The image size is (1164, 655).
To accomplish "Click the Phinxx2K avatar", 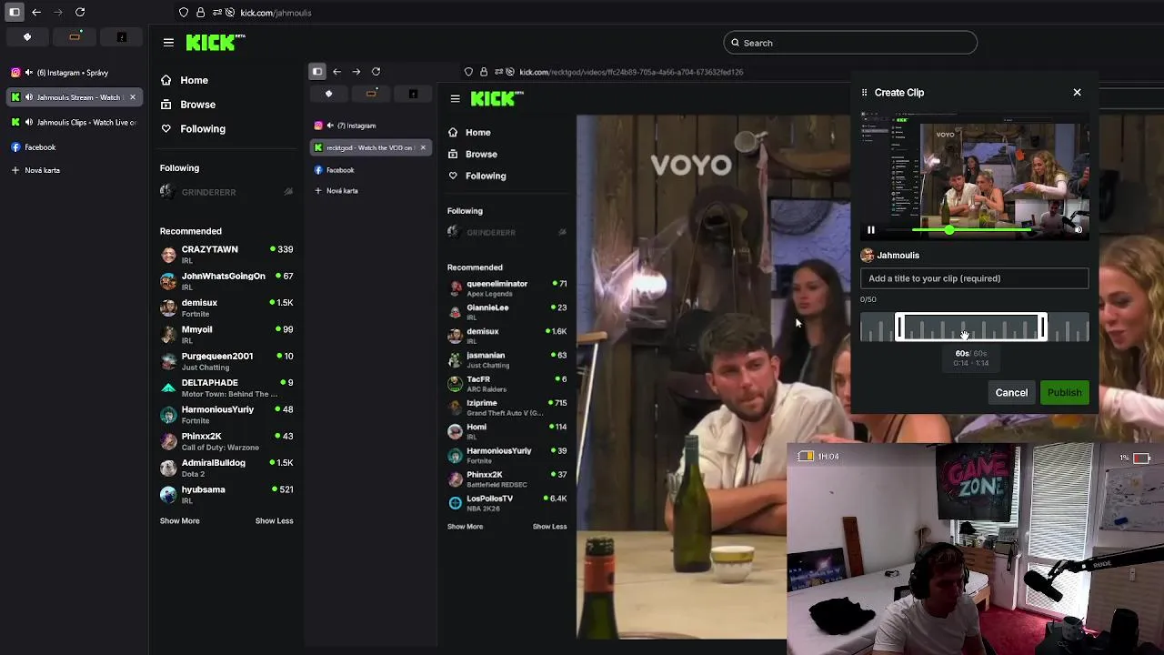I will pyautogui.click(x=168, y=441).
